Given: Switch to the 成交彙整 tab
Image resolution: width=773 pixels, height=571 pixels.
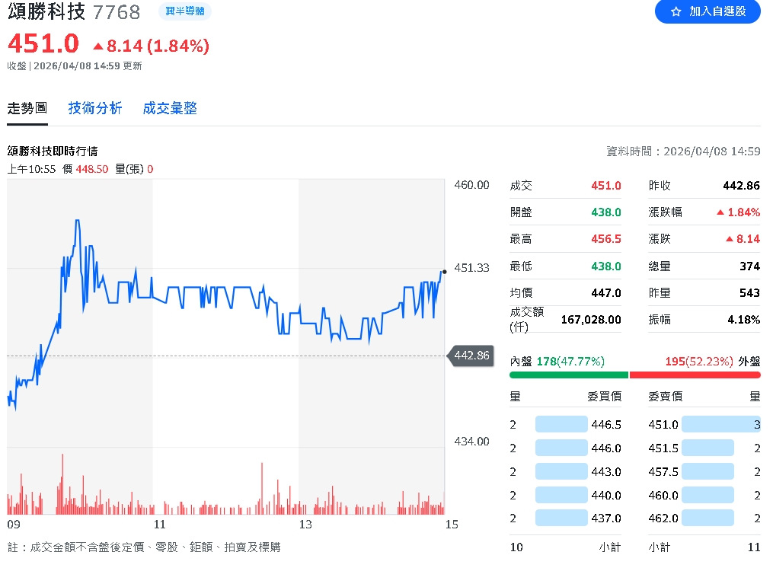Looking at the screenshot, I should [169, 108].
